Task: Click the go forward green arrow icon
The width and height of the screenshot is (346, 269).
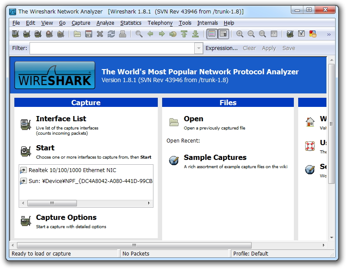Action: (162, 34)
